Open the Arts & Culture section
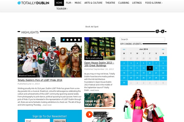The image size is (184, 122). pyautogui.click(x=94, y=3)
